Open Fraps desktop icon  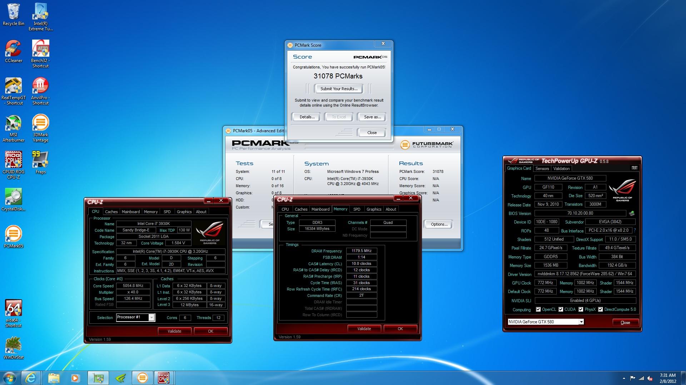tap(40, 163)
